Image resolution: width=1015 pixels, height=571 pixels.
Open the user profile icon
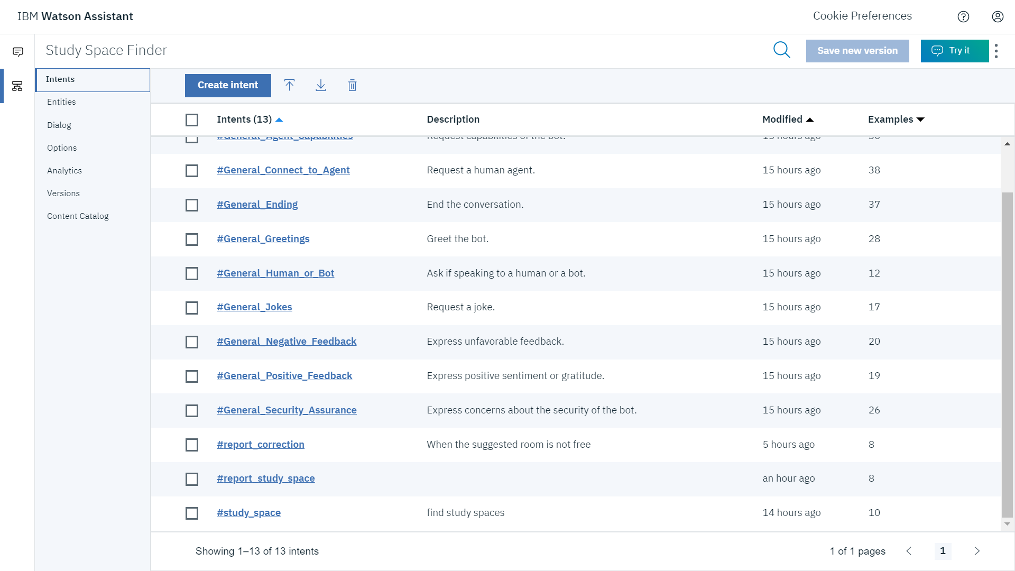click(998, 16)
